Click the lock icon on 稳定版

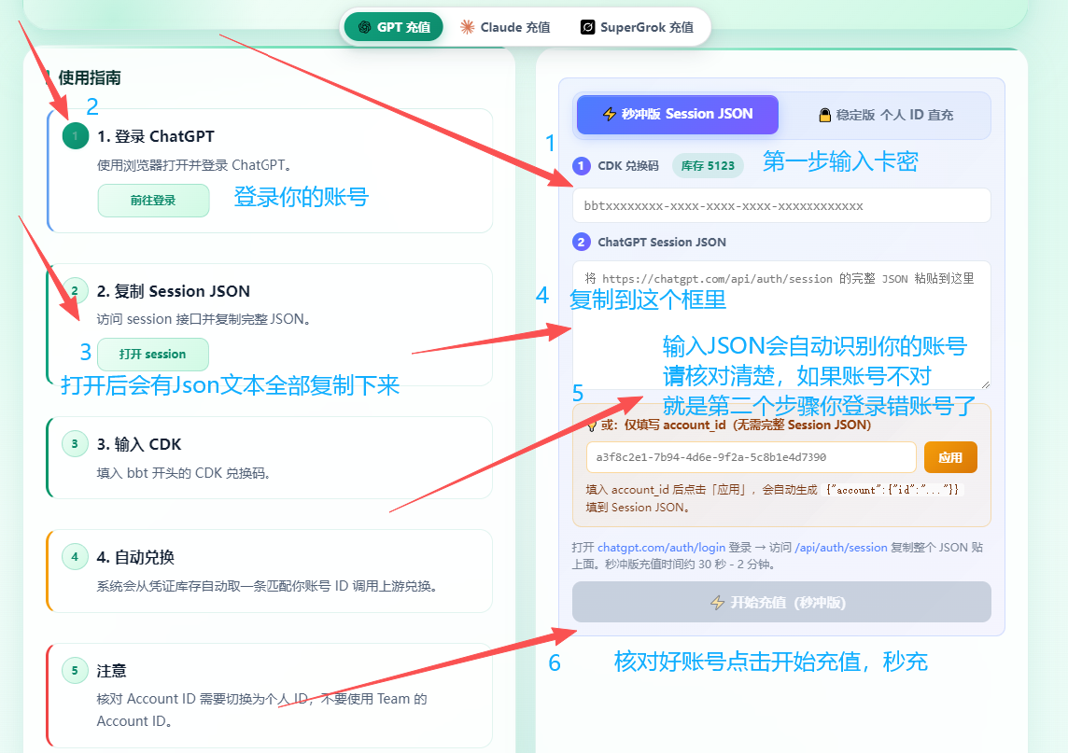824,115
